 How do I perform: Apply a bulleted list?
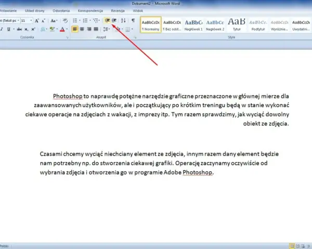(x=75, y=21)
